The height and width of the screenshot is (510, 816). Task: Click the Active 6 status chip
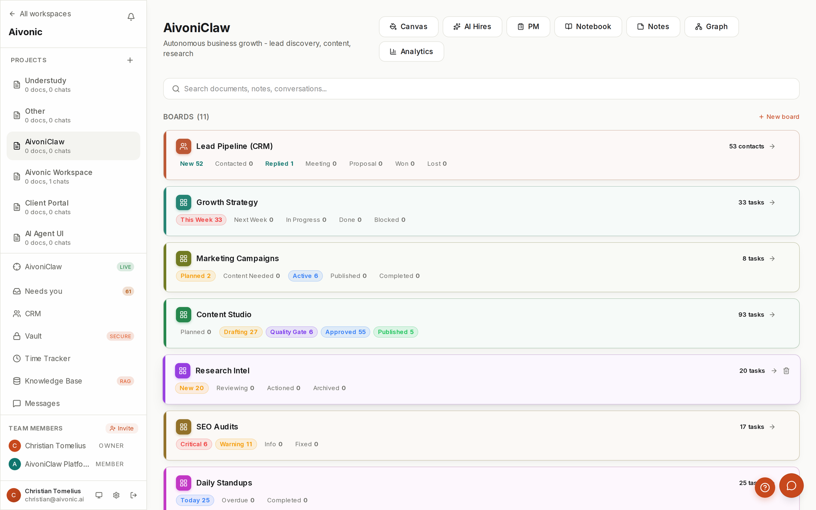point(305,276)
